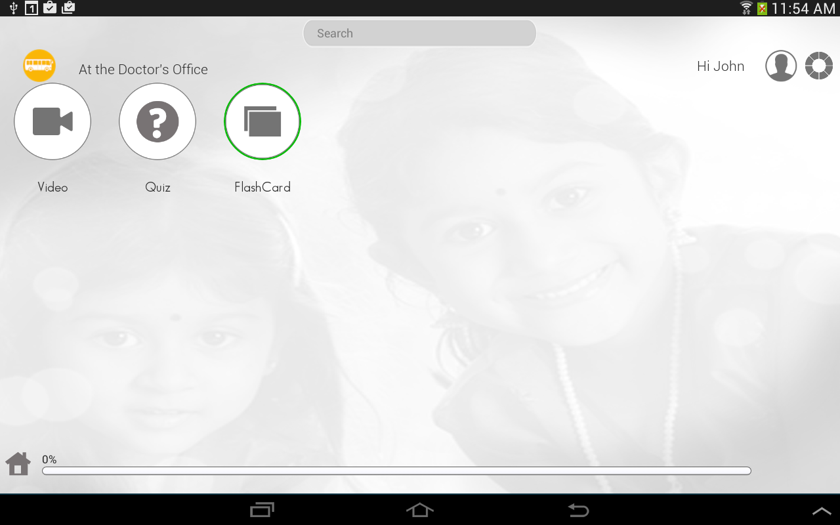The image size is (840, 525).
Task: Expand the navigation bar up-chevron
Action: 822,511
